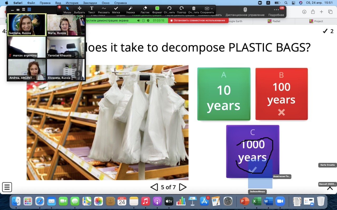Switch video panel to grid view
Screen dimensions: 337x210
click(x=29, y=9)
